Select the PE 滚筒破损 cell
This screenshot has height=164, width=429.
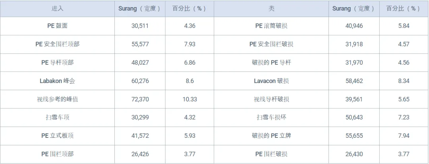tap(271, 26)
